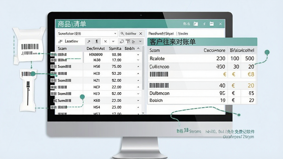Select the Rcaiote row label
283x159 pixels.
[x=157, y=59]
